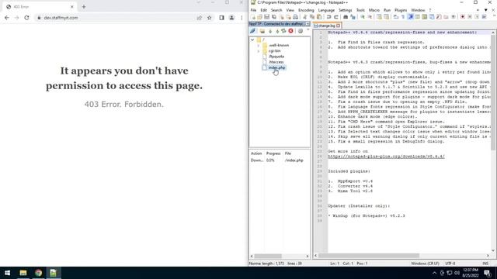
Task: Save the current file via toolbar
Action: click(266, 17)
